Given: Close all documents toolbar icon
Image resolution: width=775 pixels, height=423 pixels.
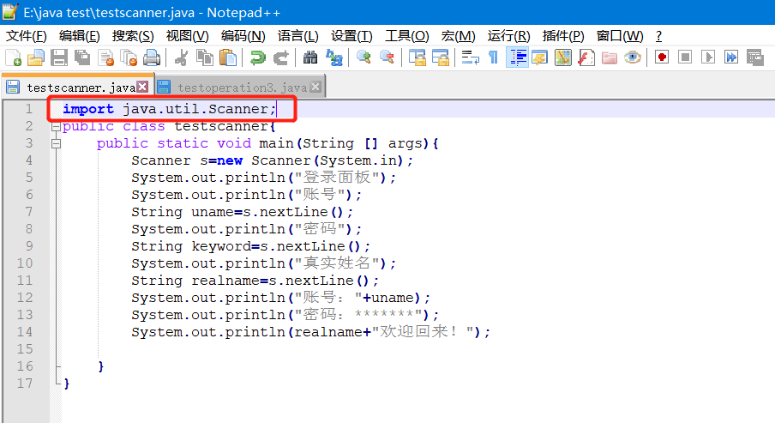Looking at the screenshot, I should pos(129,57).
